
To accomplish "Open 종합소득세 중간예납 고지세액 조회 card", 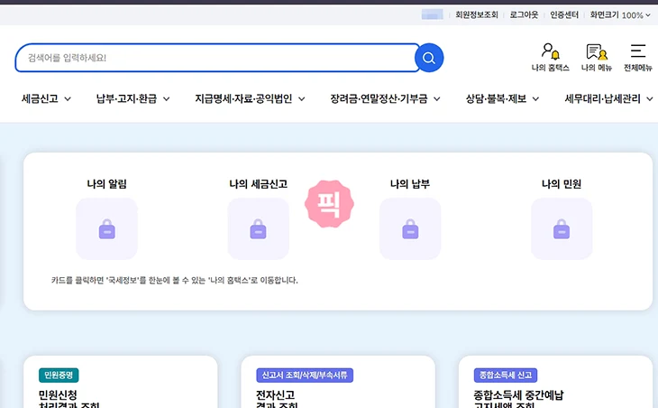I will coord(555,382).
